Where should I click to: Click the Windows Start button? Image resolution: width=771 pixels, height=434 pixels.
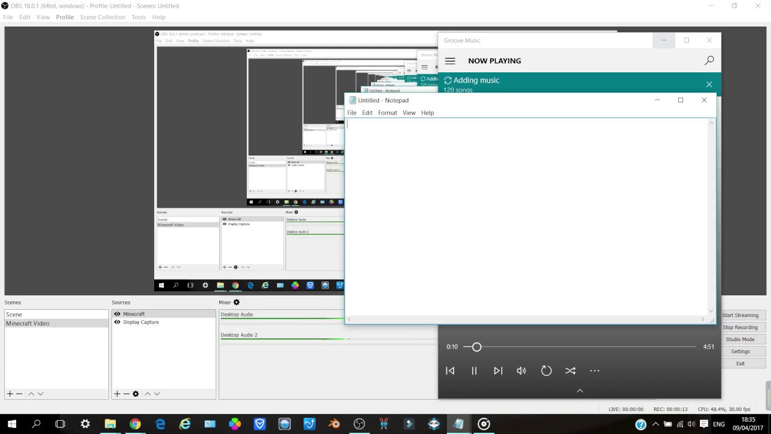(x=11, y=424)
